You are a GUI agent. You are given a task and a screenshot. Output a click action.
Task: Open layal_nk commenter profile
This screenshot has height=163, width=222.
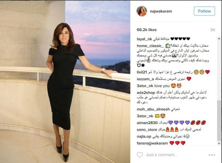pyautogui.click(x=144, y=39)
